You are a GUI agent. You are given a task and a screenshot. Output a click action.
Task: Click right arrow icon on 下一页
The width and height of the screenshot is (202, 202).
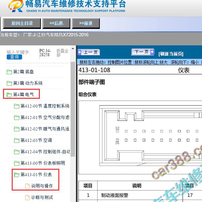(152, 52)
